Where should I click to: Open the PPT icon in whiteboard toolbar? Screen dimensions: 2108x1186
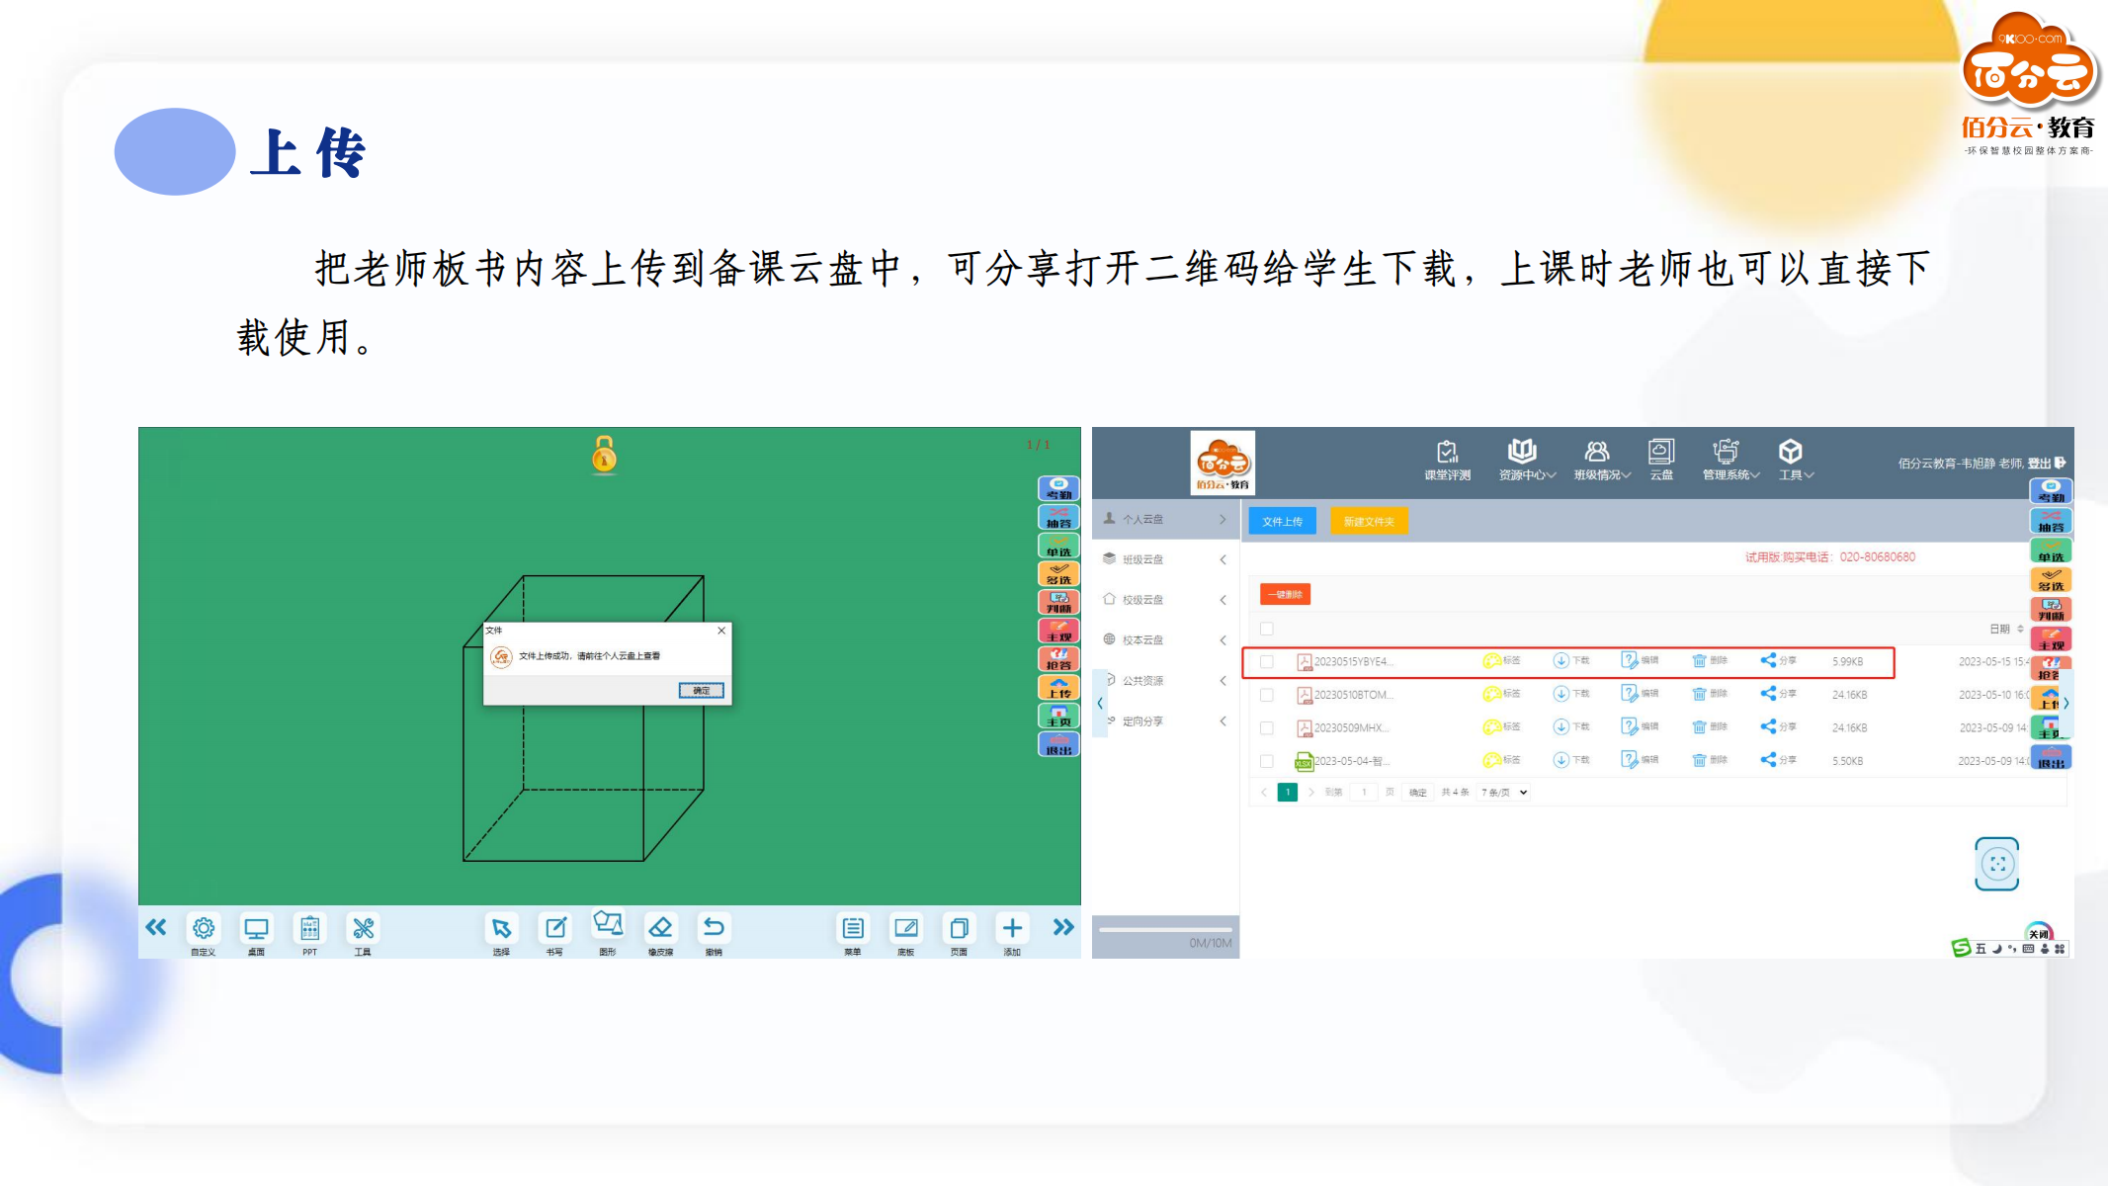pos(309,934)
